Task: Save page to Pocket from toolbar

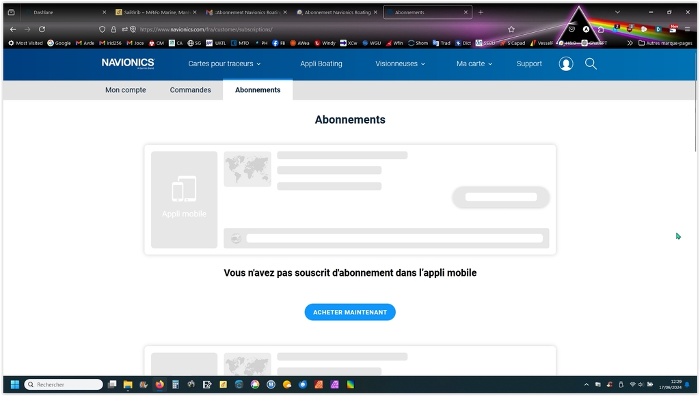Action: [x=571, y=29]
